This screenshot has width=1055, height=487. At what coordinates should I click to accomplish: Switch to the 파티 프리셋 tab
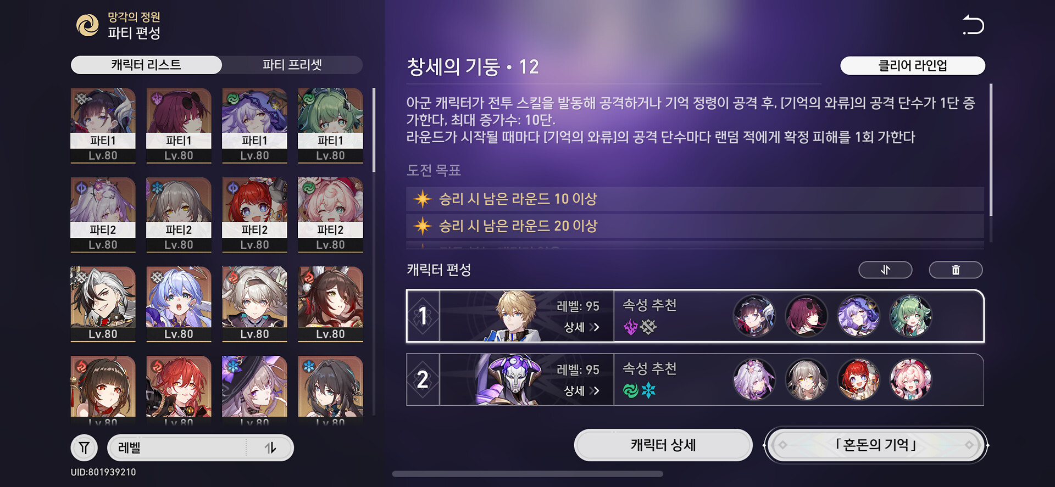coord(292,65)
